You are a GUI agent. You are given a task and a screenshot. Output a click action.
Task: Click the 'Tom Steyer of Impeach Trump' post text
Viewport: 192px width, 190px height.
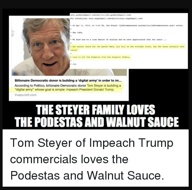[92, 143]
